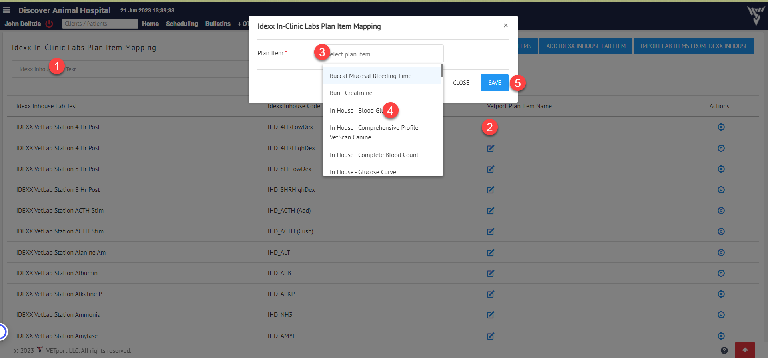Click action icon for IHD_ALT row
The height and width of the screenshot is (358, 768).
721,253
